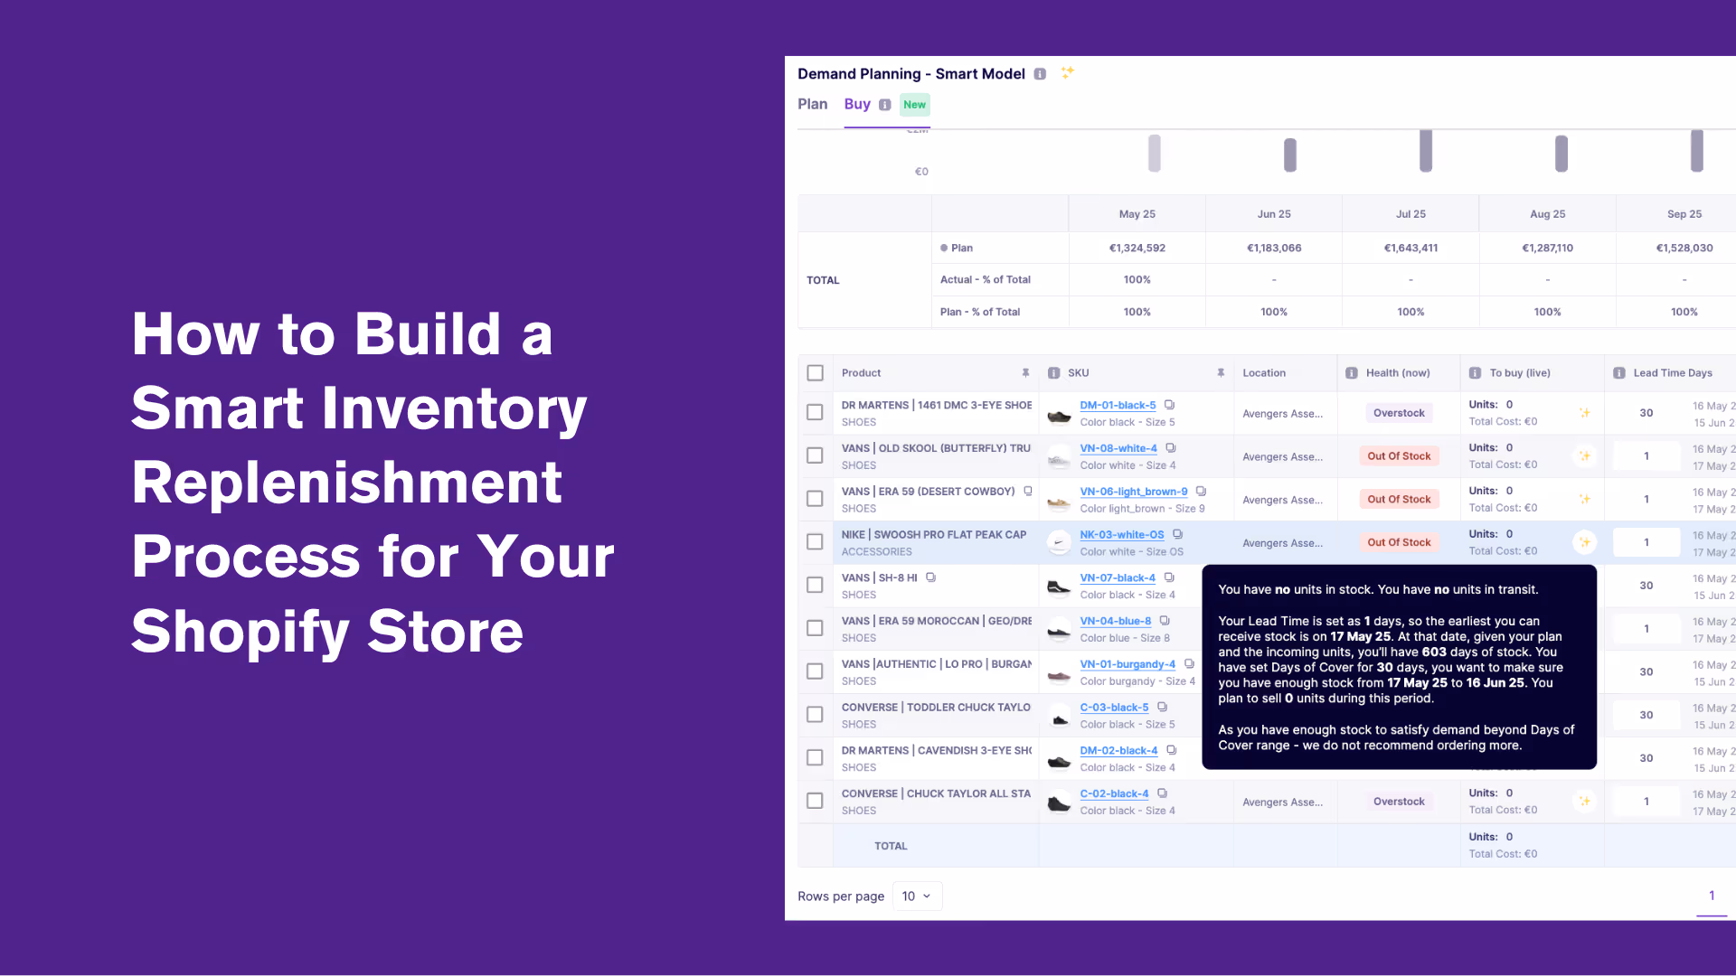Click the sparkle icon in the Converse Chuck Taylor All Star row

(1584, 802)
